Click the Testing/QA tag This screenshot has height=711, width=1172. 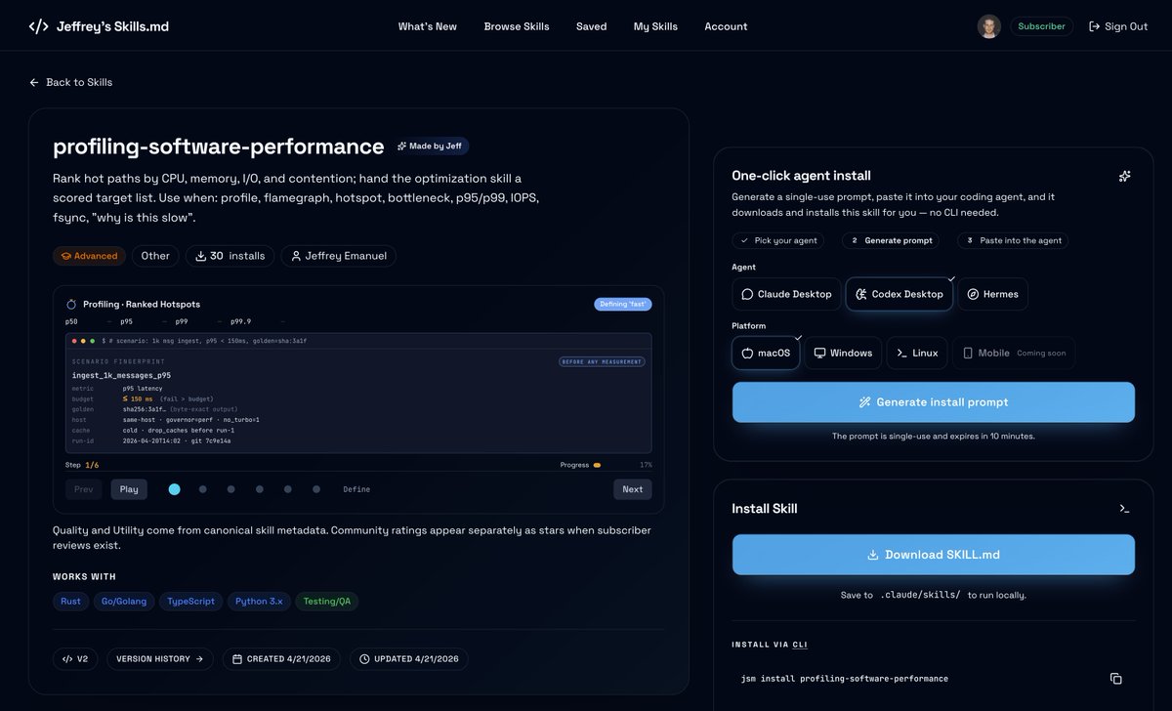point(326,602)
